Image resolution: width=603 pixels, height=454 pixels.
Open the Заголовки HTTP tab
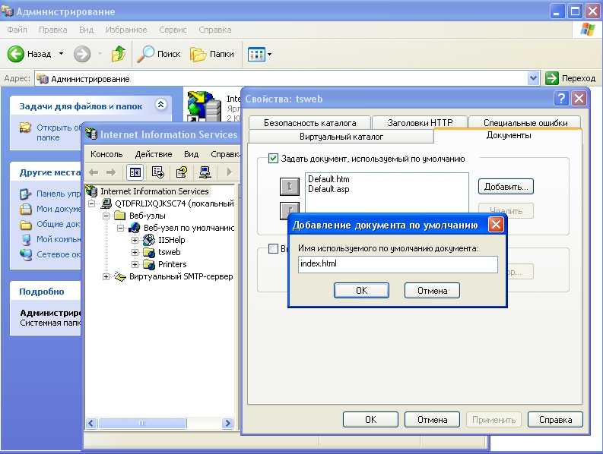pyautogui.click(x=420, y=123)
